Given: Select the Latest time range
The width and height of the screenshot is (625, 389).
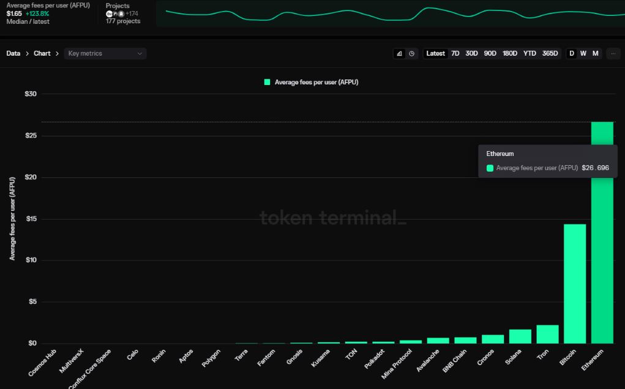Looking at the screenshot, I should (435, 53).
